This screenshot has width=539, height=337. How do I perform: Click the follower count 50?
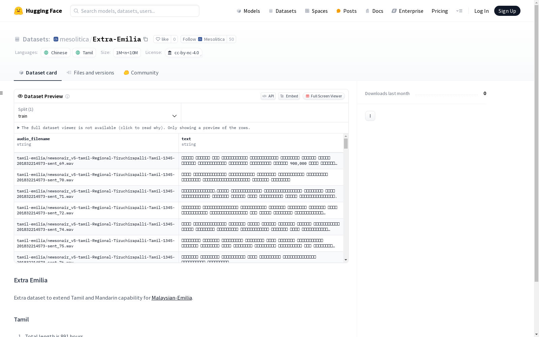pos(231,39)
